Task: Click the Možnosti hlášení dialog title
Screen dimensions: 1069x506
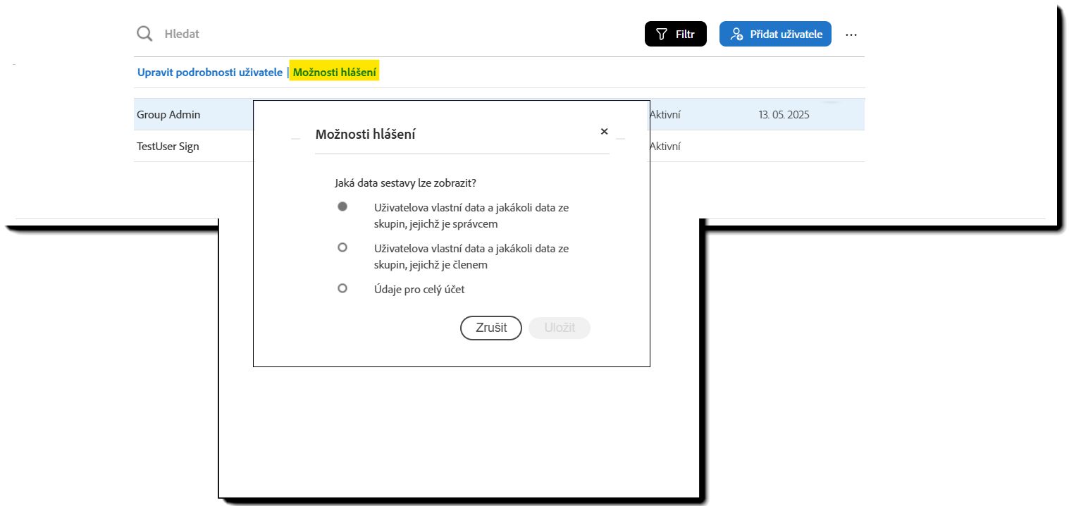Action: [x=365, y=134]
